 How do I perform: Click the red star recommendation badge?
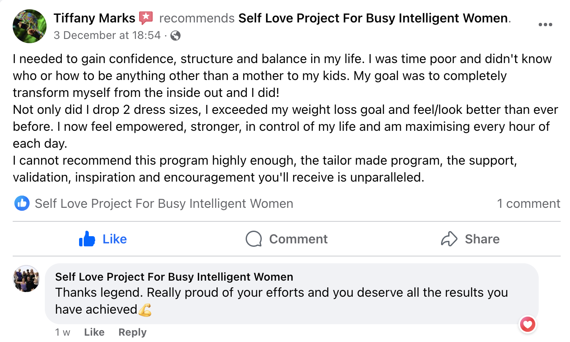145,18
